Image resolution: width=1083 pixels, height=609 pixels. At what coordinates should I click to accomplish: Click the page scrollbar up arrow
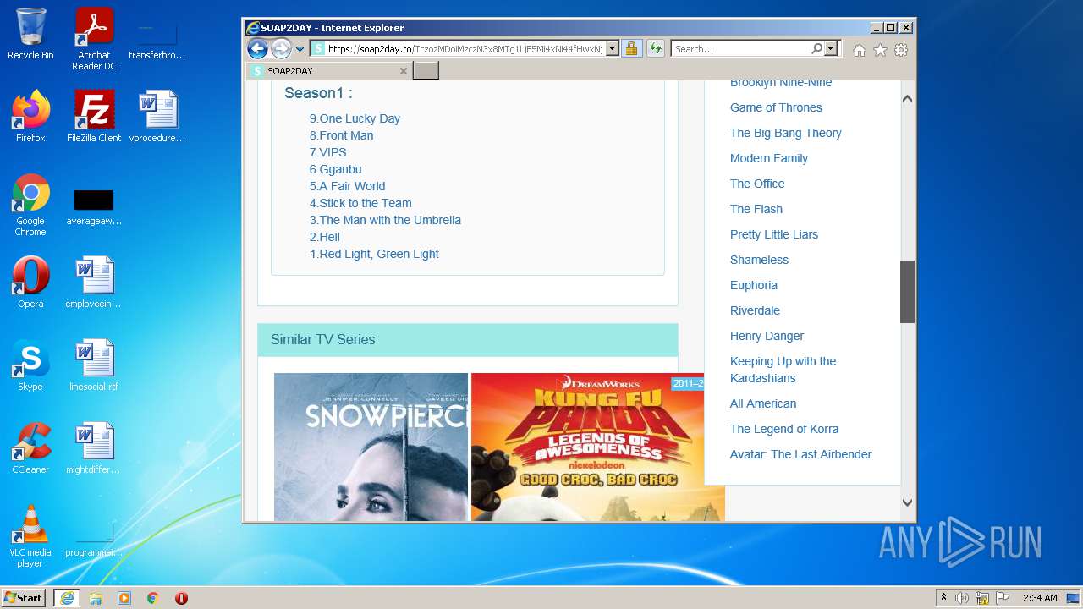click(x=907, y=98)
